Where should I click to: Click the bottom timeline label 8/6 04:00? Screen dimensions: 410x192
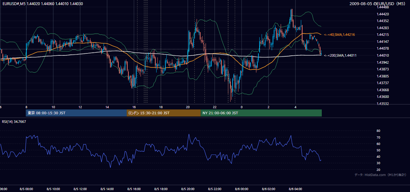click(x=296, y=189)
